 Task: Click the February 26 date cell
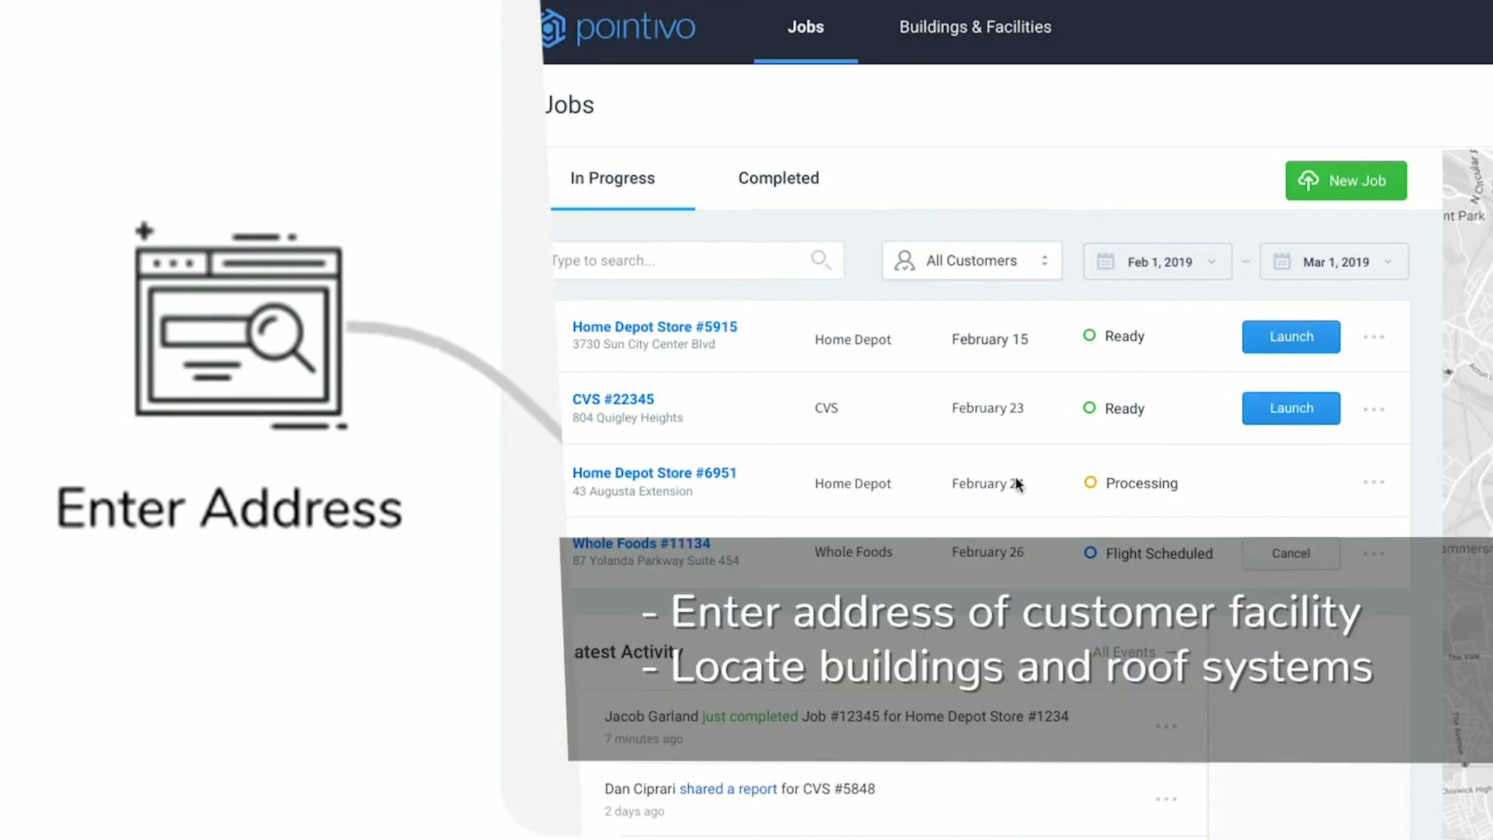[987, 552]
